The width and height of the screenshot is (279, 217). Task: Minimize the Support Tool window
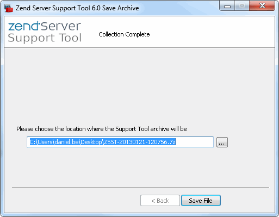pyautogui.click(x=227, y=7)
